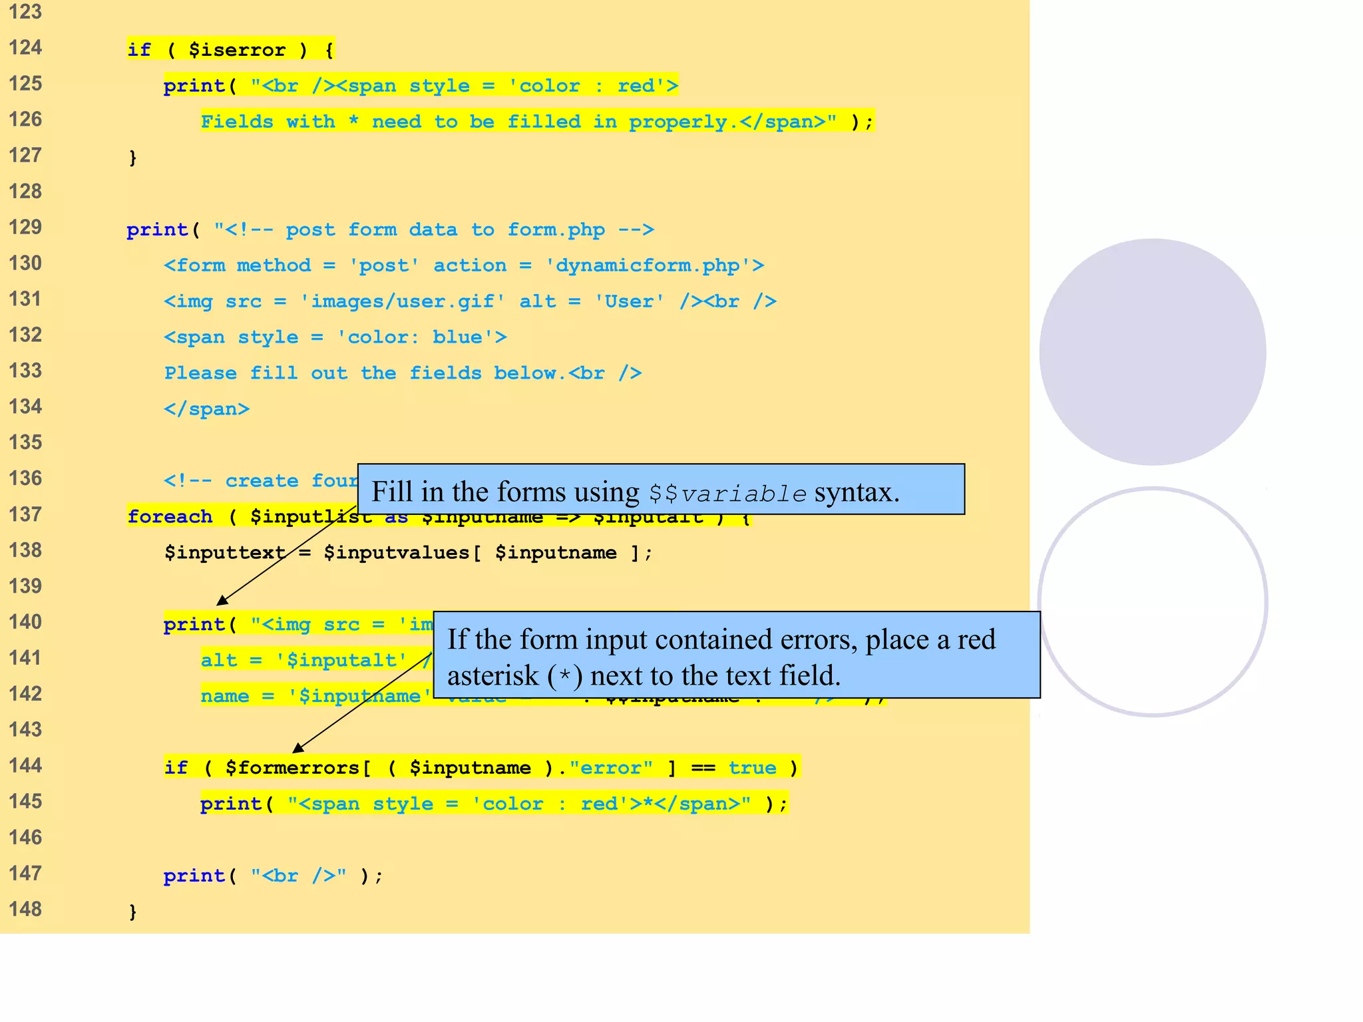1363x1022 pixels.
Task: Click the alt = '$inputalt' code on line 141
Action: pyautogui.click(x=317, y=660)
